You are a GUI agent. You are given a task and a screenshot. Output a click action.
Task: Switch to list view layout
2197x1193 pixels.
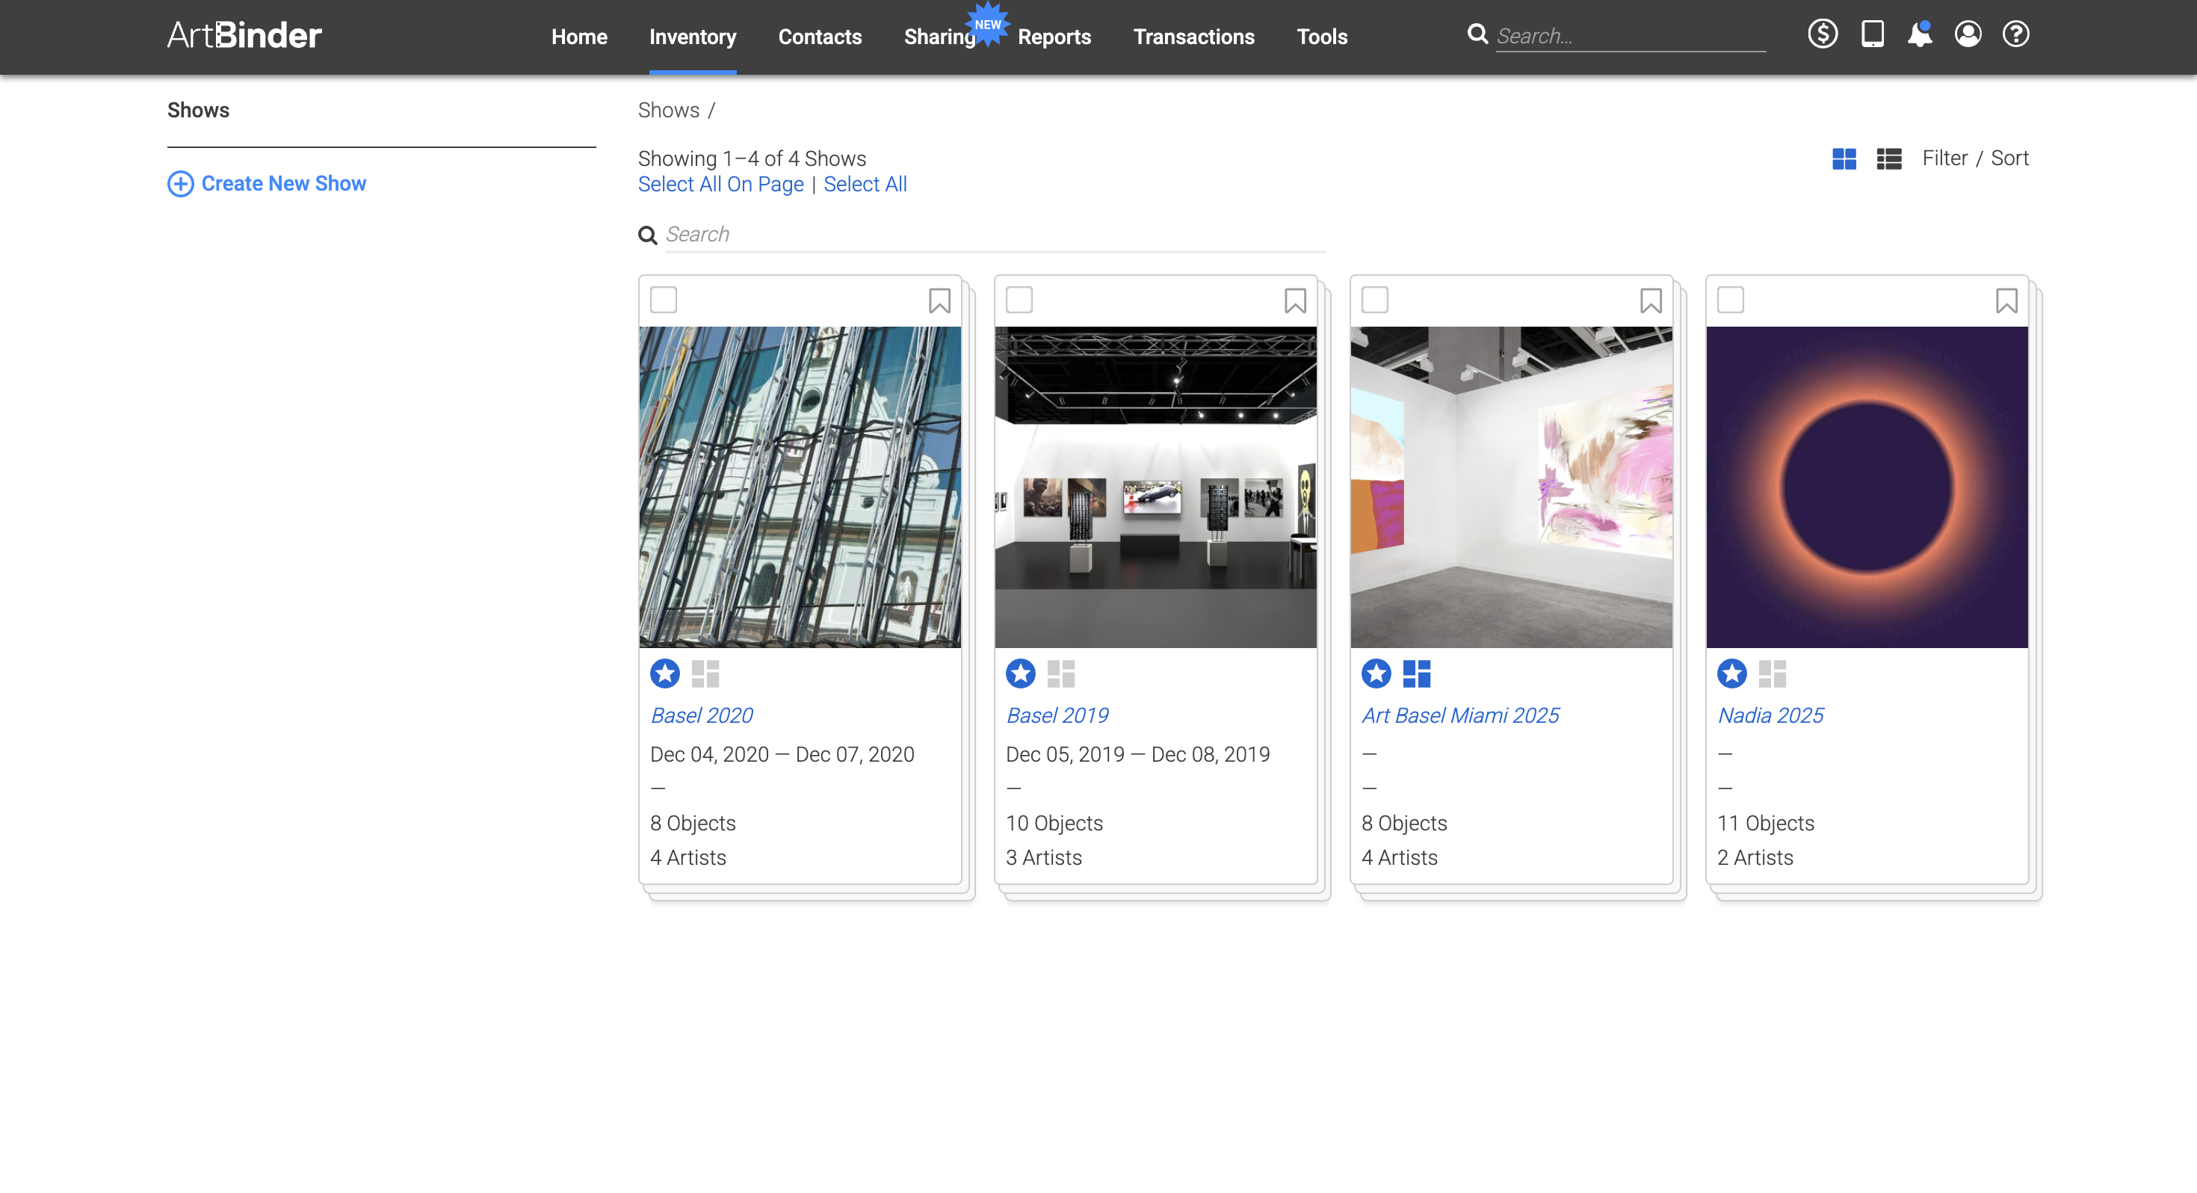pyautogui.click(x=1889, y=158)
